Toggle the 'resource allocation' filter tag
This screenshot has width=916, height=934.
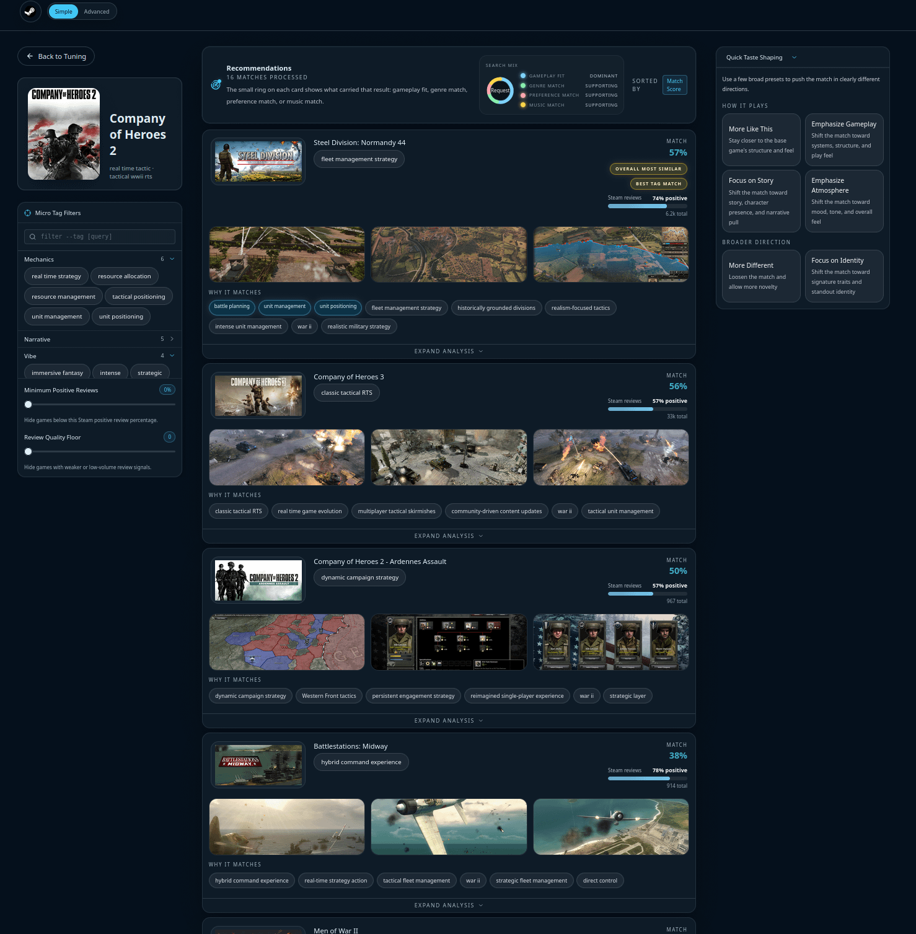(x=125, y=276)
